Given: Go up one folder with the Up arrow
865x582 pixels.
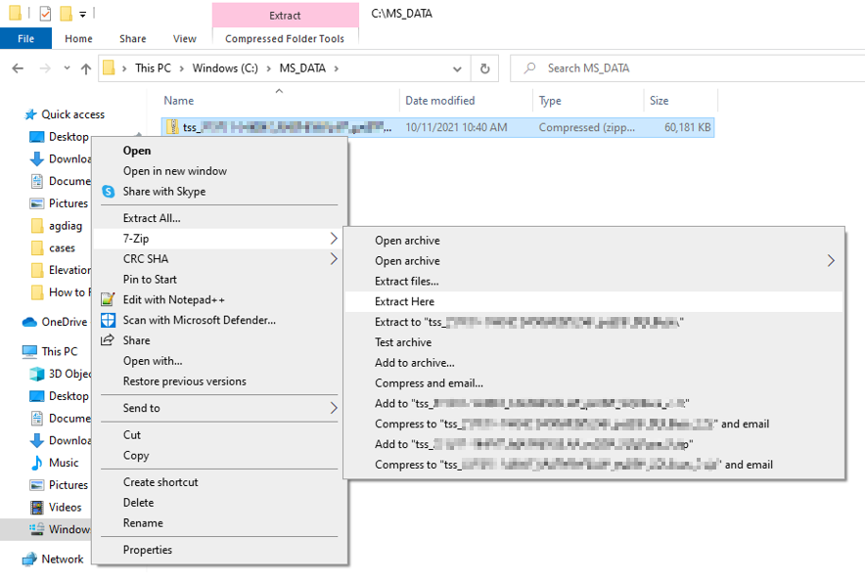Looking at the screenshot, I should (x=86, y=68).
